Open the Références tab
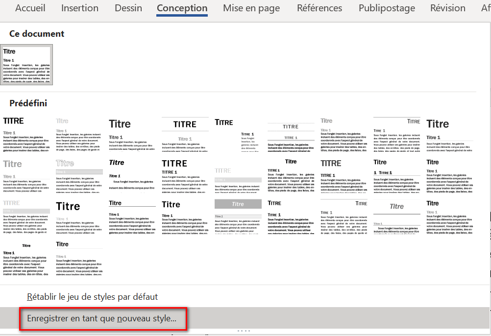This screenshot has height=336, width=491. tap(319, 8)
